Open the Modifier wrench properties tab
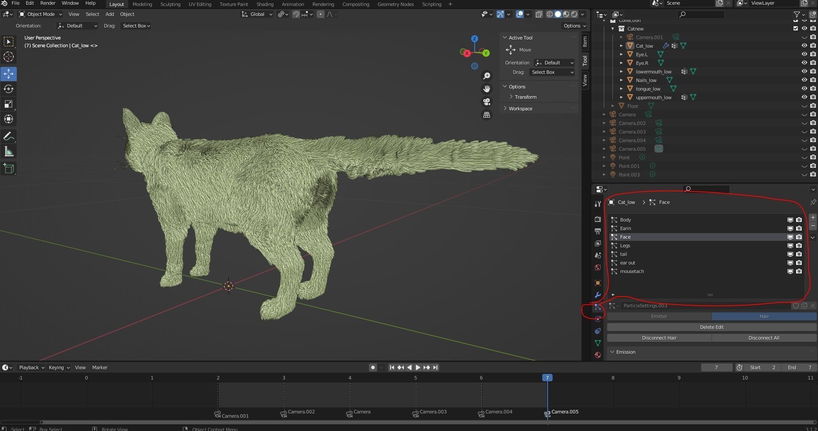This screenshot has height=431, width=818. 597,295
